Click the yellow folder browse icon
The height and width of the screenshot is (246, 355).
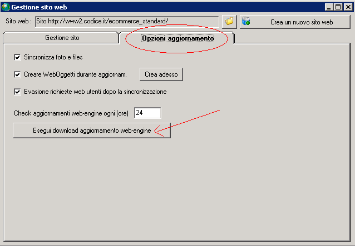click(x=229, y=22)
